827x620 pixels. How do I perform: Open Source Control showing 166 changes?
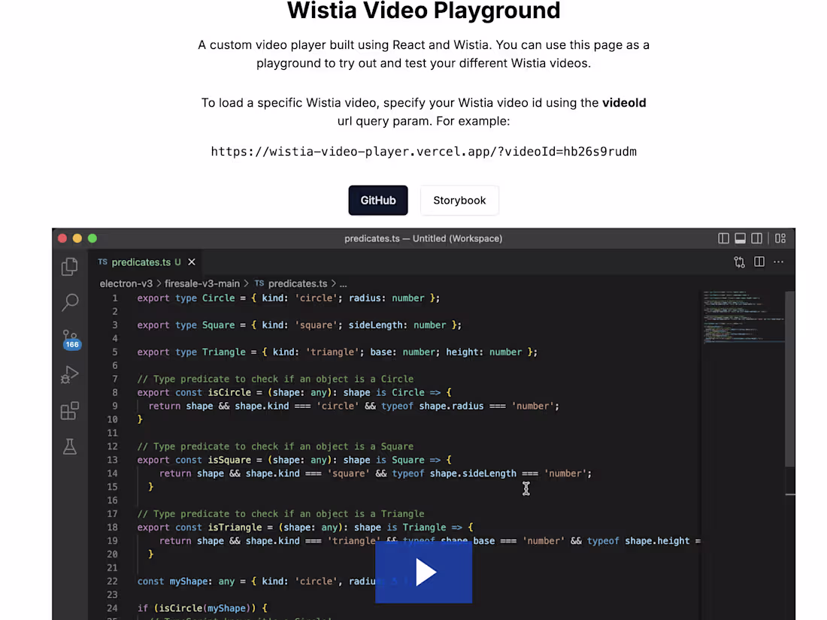[x=69, y=338]
